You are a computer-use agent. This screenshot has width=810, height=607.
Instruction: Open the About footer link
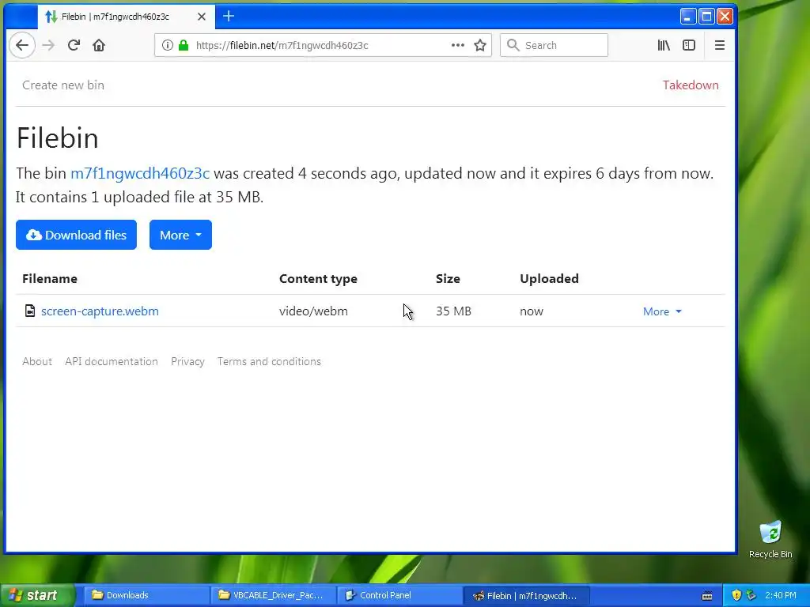pos(37,361)
